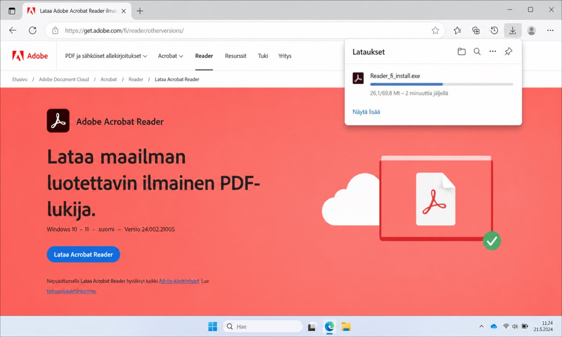
Task: Click Lataa Acrobat Reader breadcrumb text
Action: (x=177, y=79)
